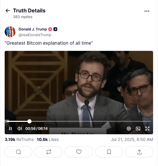The height and width of the screenshot is (166, 158).
Task: Click the dark plus badge icon
Action: pos(55,29)
